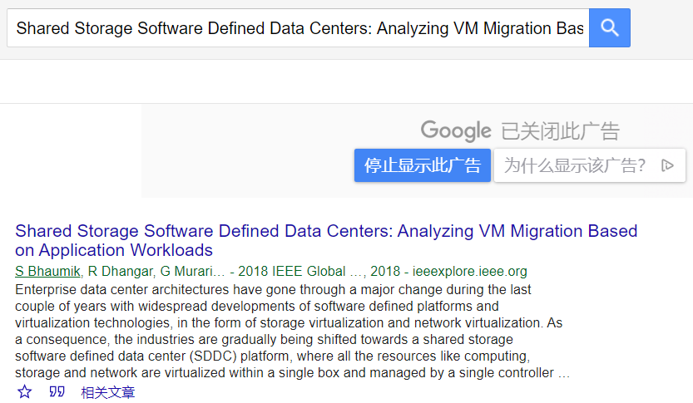This screenshot has height=403, width=693.
Task: Click the trailing ellipsis after single controller
Action: click(564, 373)
